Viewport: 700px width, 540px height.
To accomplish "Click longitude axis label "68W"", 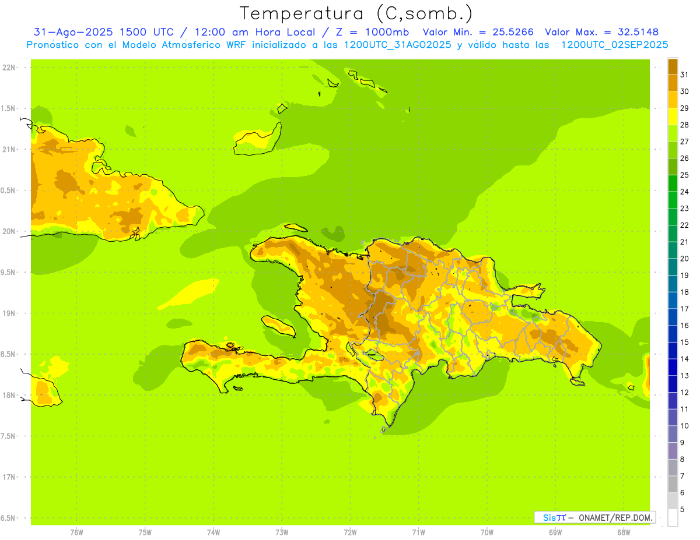I will click(x=624, y=532).
